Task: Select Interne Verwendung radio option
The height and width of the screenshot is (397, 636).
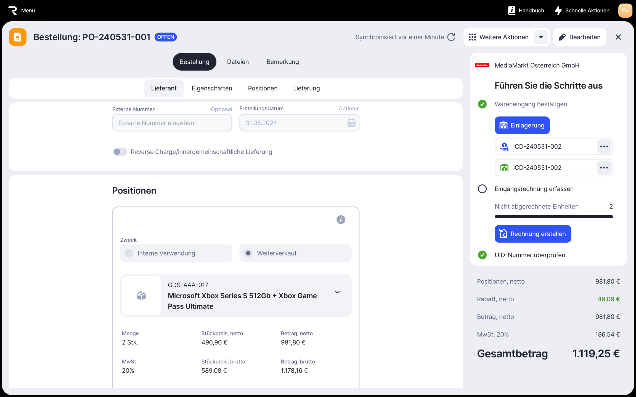Action: coord(129,253)
